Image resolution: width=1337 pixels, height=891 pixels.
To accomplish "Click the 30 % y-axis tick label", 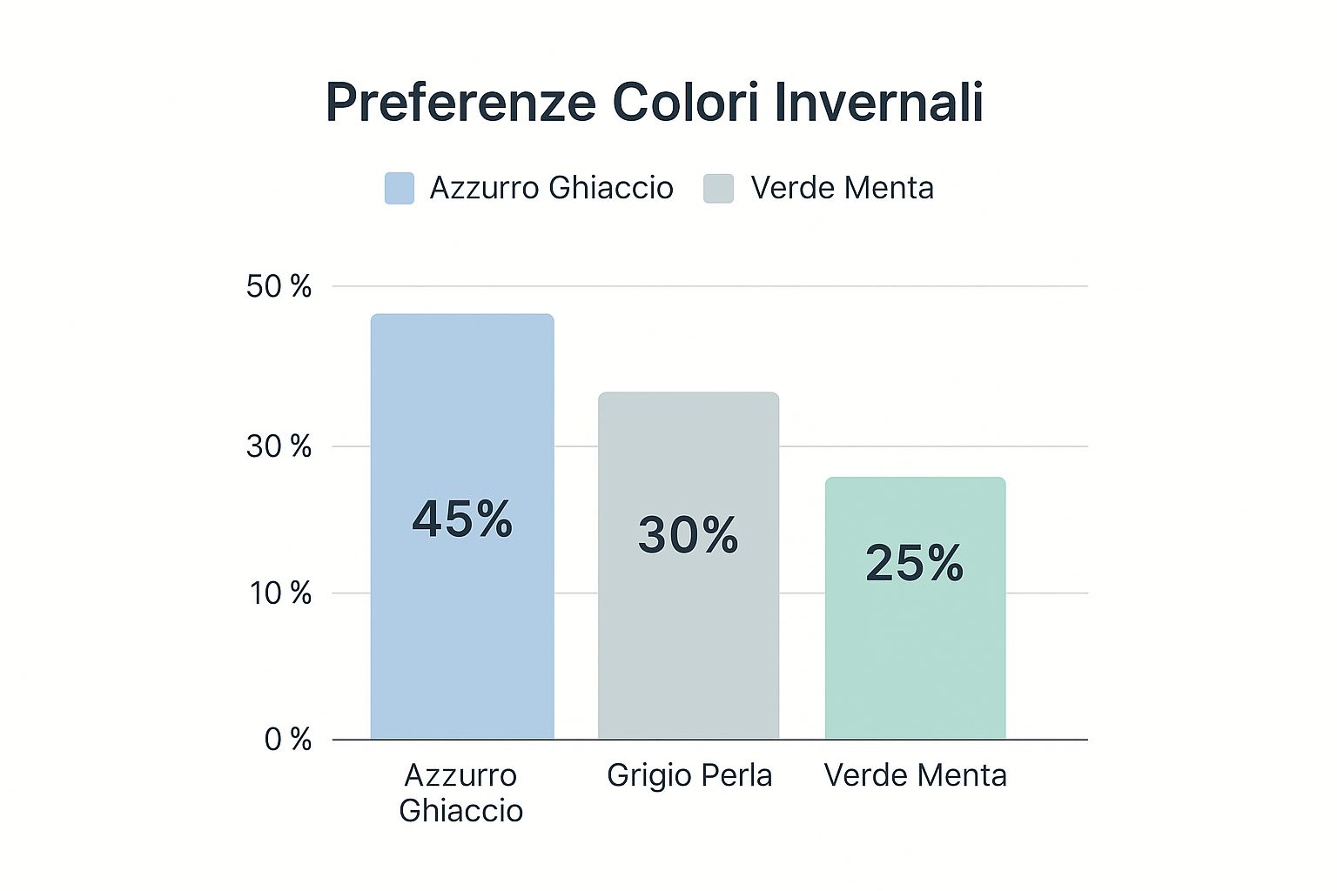I will click(x=279, y=446).
